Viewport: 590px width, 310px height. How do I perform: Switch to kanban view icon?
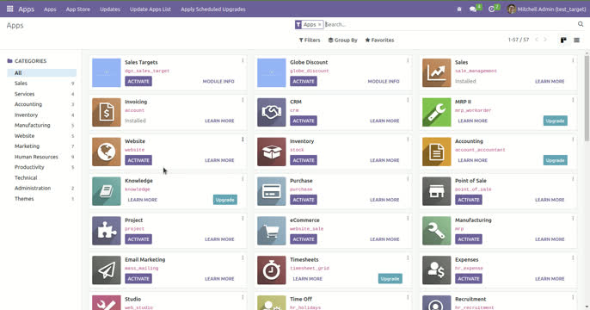[x=563, y=40]
